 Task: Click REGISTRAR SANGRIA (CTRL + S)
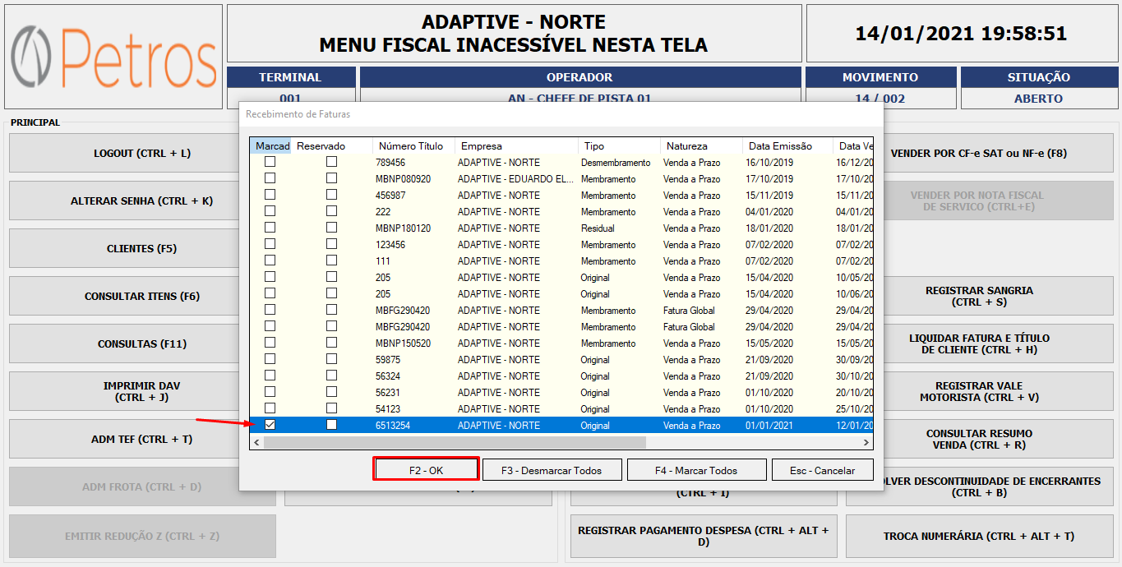click(999, 297)
